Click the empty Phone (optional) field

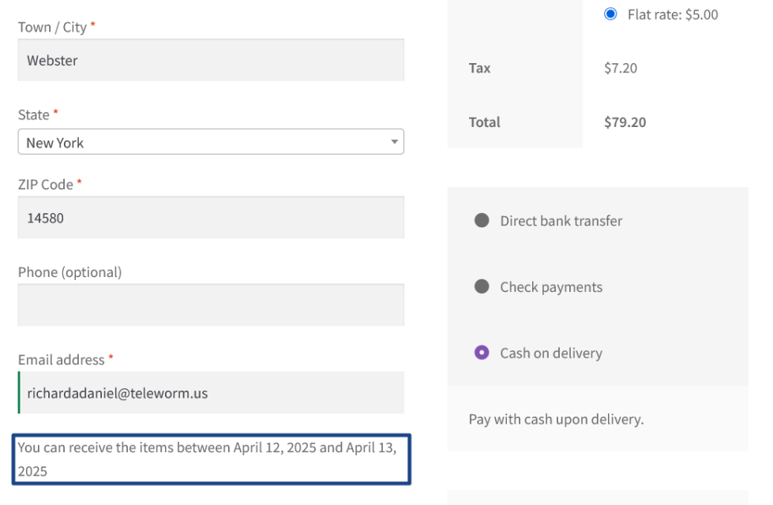click(x=211, y=305)
